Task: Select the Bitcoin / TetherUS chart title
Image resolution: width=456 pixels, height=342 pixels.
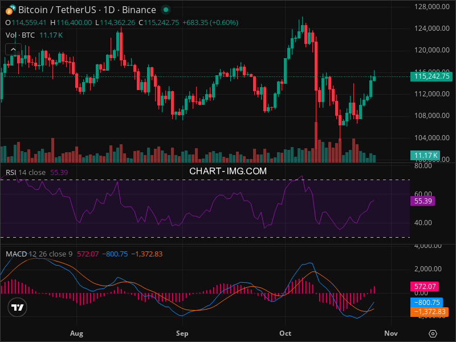Action: [x=87, y=10]
